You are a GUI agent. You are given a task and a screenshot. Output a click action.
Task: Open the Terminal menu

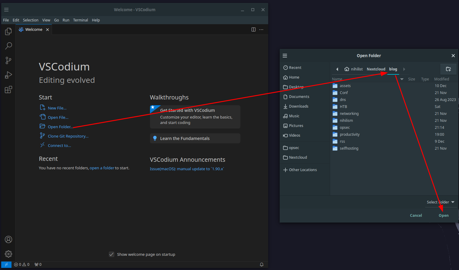pyautogui.click(x=80, y=20)
